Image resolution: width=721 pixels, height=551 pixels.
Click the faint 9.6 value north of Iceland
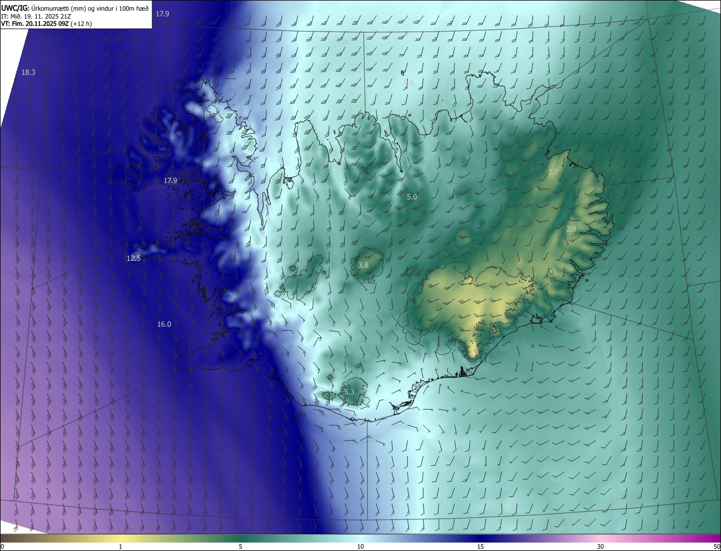408,82
